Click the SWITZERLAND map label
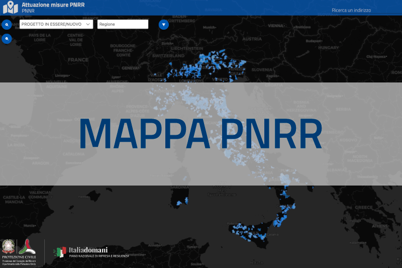 tap(168, 56)
